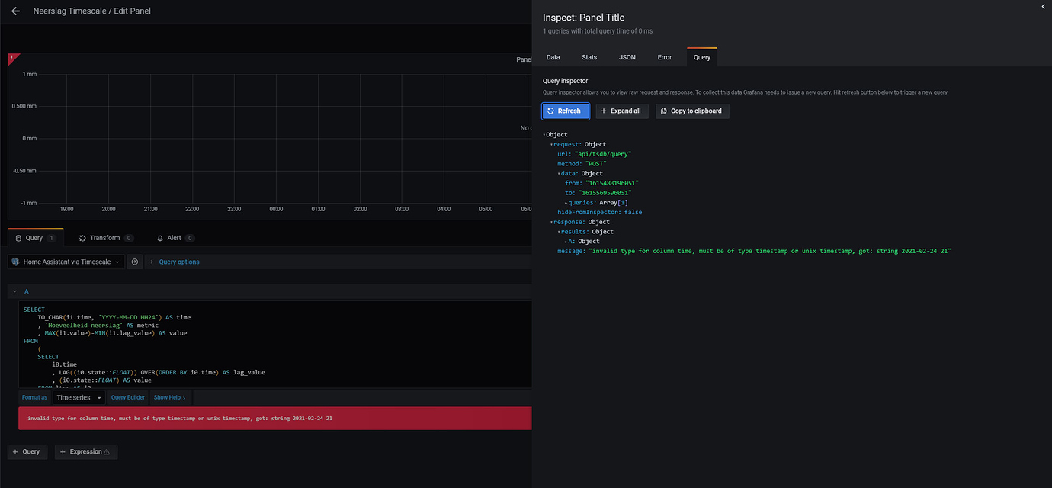Screen dimensions: 1052x488
Task: Open the Stats tab of the inspector
Action: coord(589,56)
